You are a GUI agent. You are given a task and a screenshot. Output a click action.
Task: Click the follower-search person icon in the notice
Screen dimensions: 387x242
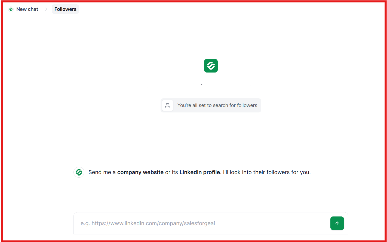click(167, 105)
